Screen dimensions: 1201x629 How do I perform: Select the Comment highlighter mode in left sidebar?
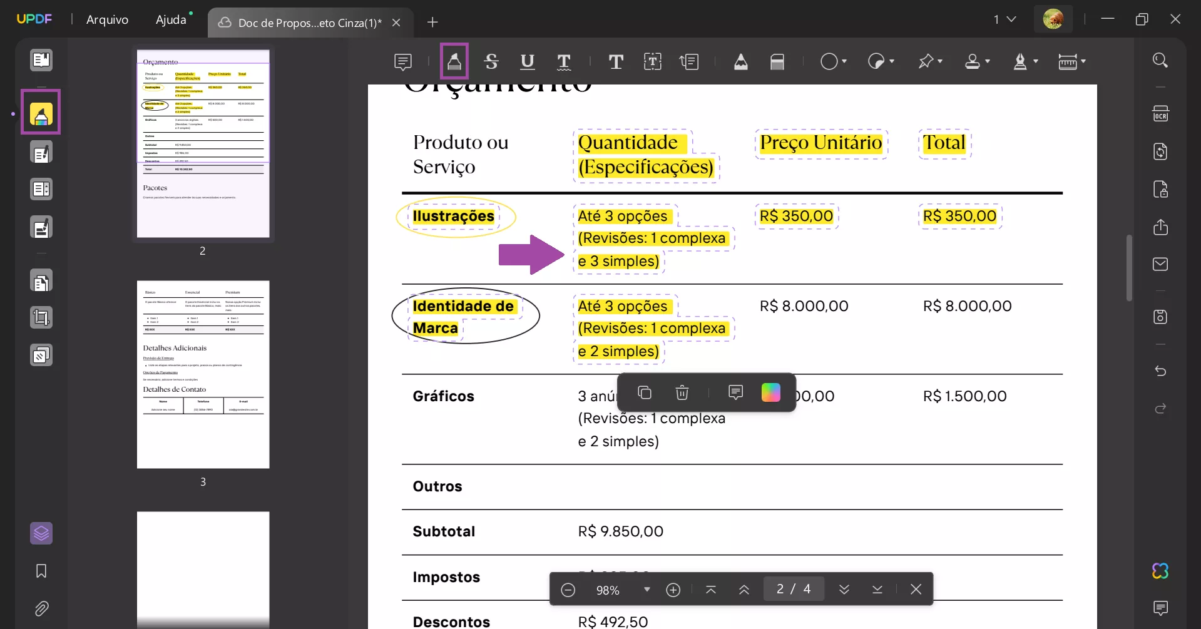(x=41, y=114)
